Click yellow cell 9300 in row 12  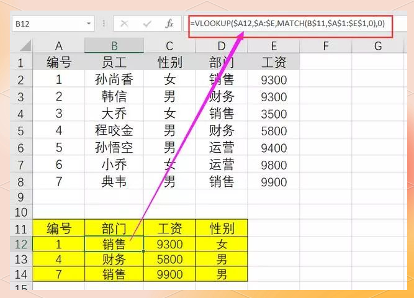pos(169,244)
